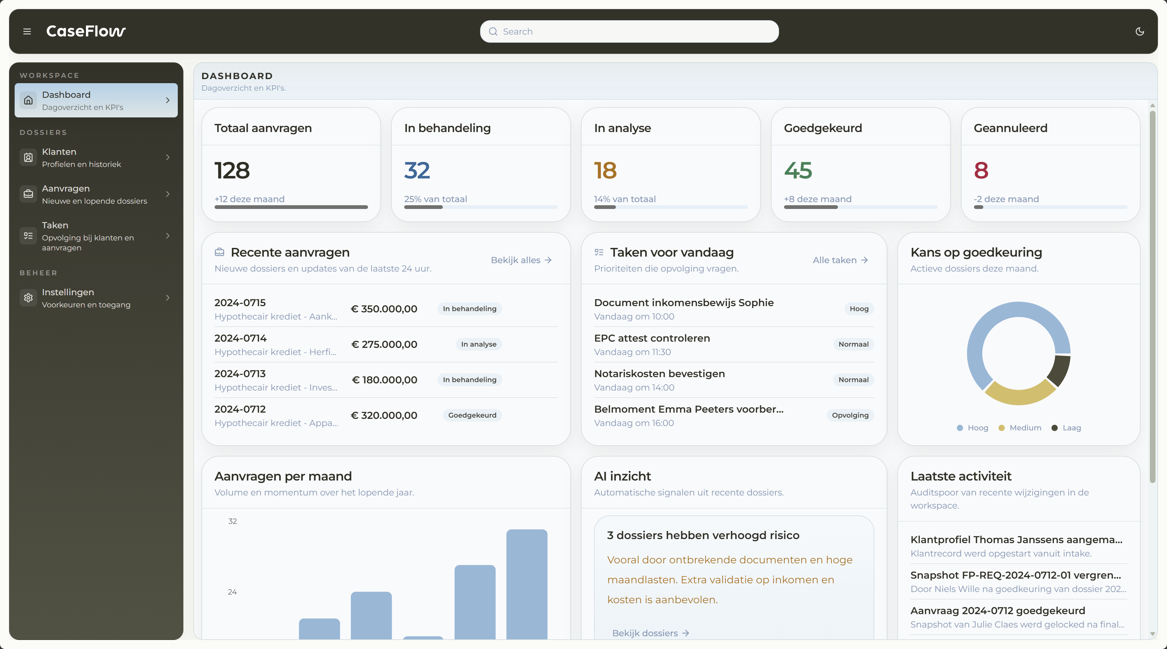The image size is (1167, 649).
Task: Click amount € 275.000,00
Action: (384, 344)
